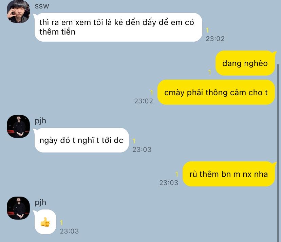Click the pjh name above thumbs up

point(40,203)
